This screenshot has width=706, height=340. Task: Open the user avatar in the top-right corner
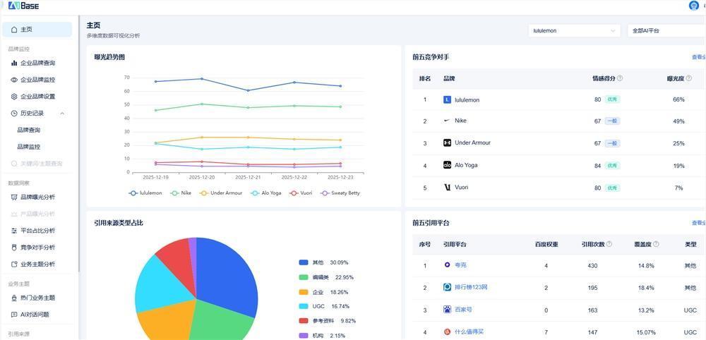click(x=693, y=6)
